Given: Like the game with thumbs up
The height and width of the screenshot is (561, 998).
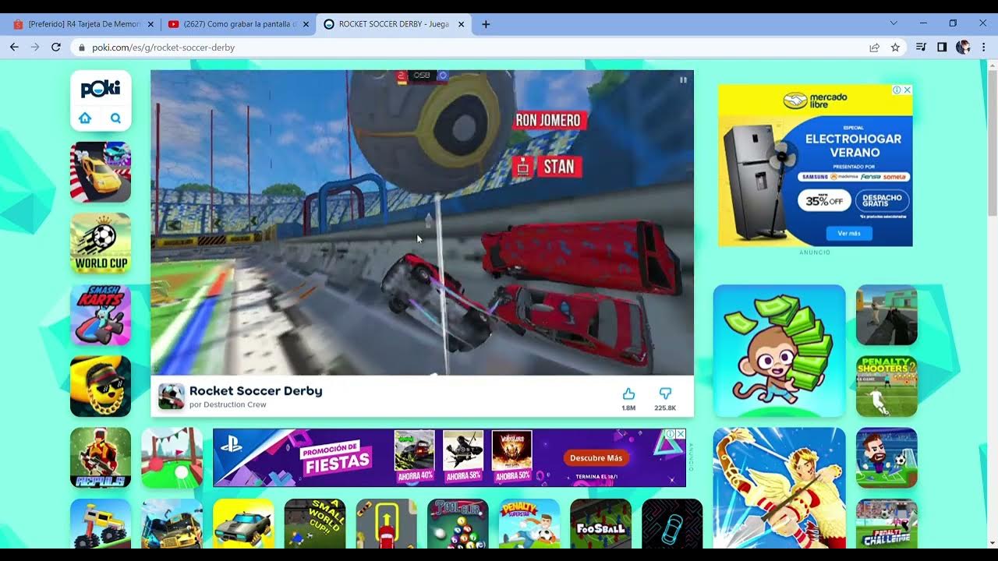Looking at the screenshot, I should click(x=628, y=394).
